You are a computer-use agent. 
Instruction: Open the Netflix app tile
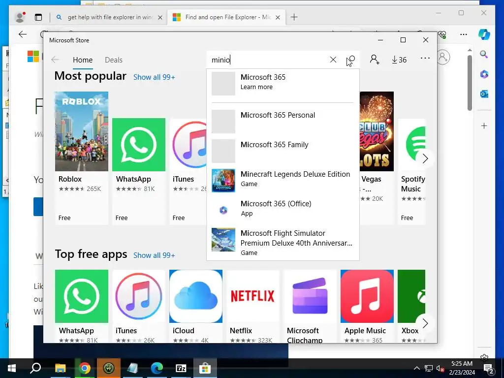252,306
